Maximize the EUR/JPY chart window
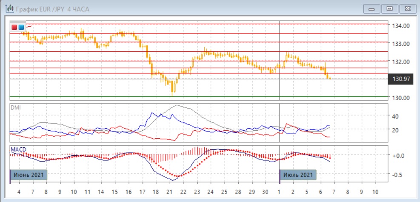 pyautogui.click(x=389, y=9)
